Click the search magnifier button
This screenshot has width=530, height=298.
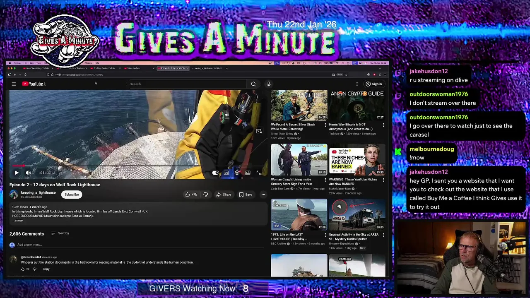pyautogui.click(x=253, y=84)
